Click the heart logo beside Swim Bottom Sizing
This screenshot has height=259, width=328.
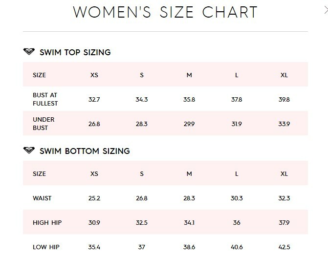pos(29,150)
